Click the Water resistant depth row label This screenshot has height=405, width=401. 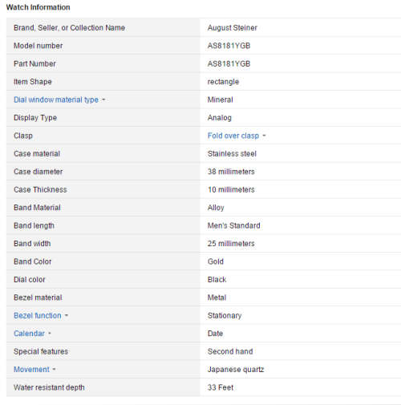[x=49, y=387]
